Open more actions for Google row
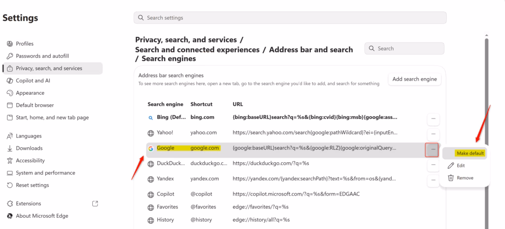The width and height of the screenshot is (505, 229). [432, 150]
